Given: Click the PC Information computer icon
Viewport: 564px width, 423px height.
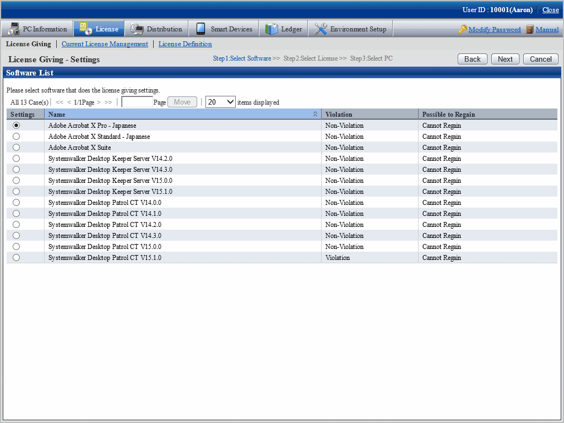Looking at the screenshot, I should pos(14,29).
